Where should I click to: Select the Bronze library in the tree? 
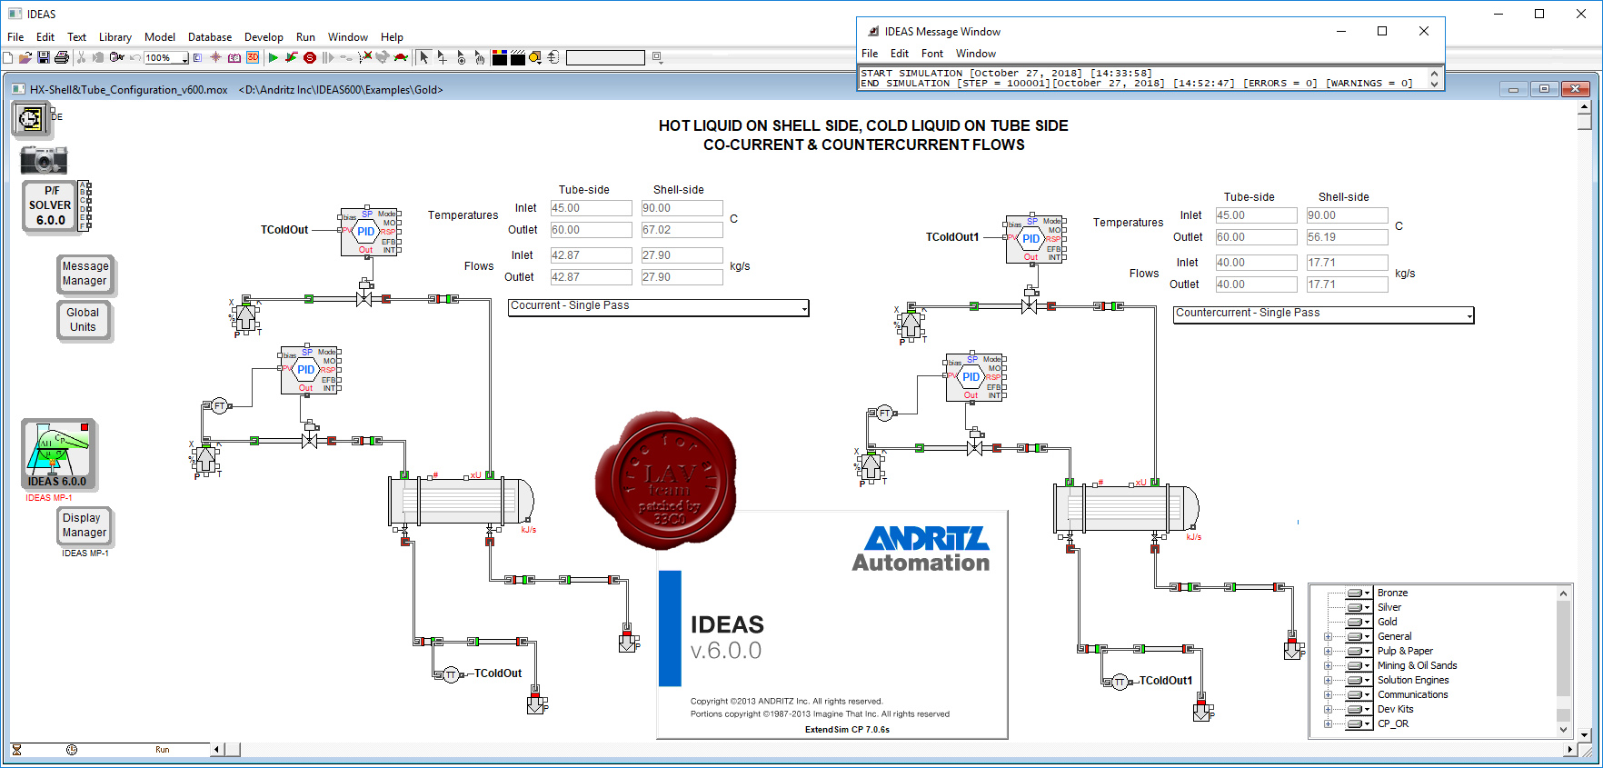click(x=1392, y=593)
